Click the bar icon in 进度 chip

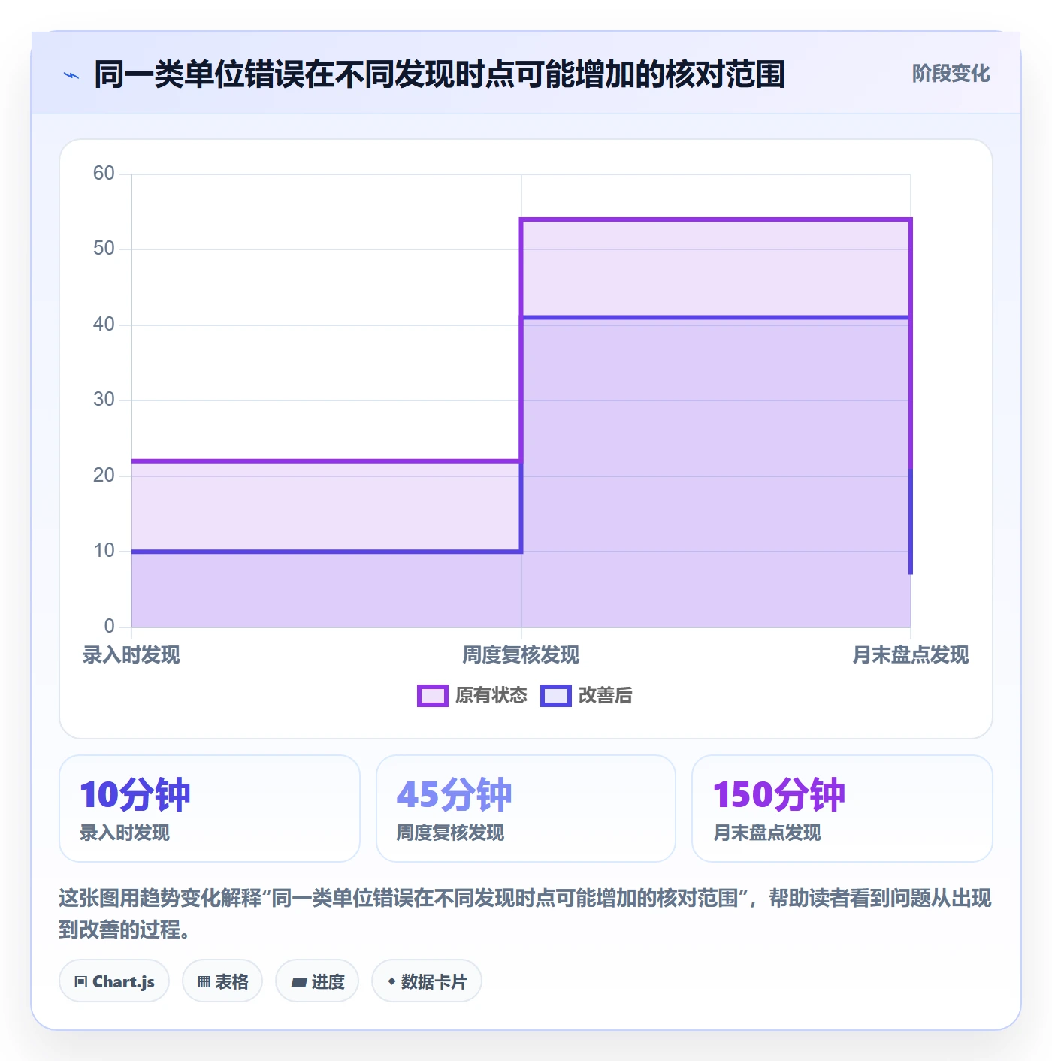click(x=298, y=982)
